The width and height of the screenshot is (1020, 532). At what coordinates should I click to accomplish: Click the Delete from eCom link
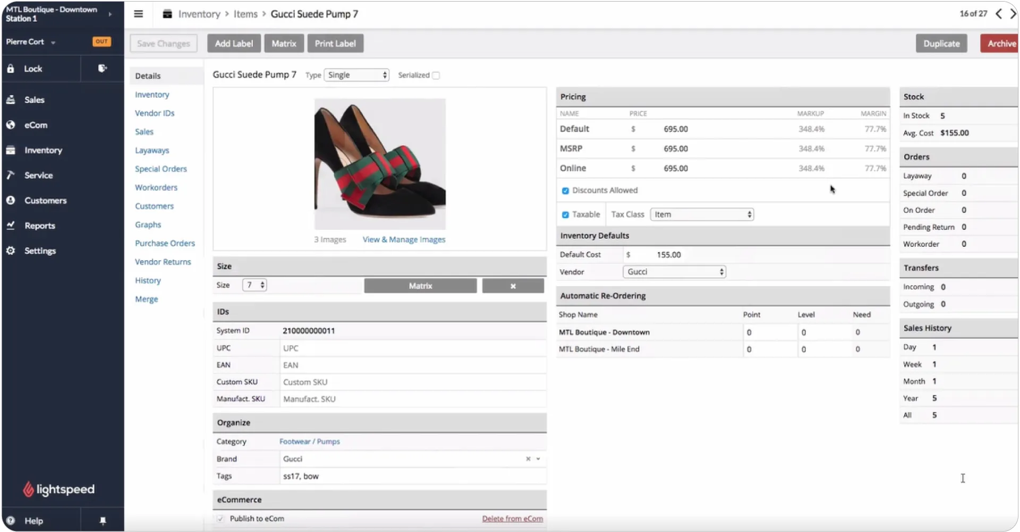pyautogui.click(x=513, y=519)
